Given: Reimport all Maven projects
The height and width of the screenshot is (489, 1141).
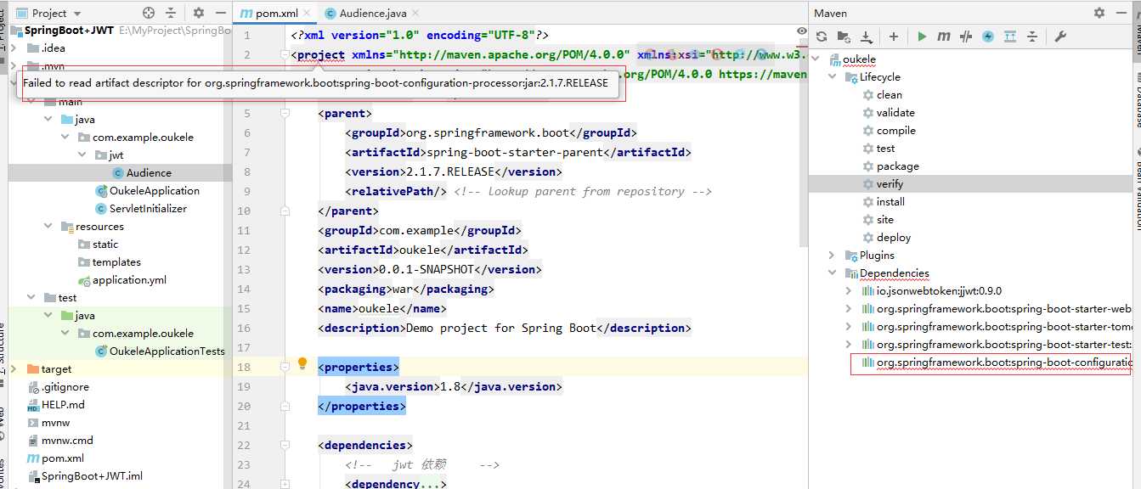Looking at the screenshot, I should click(x=821, y=37).
